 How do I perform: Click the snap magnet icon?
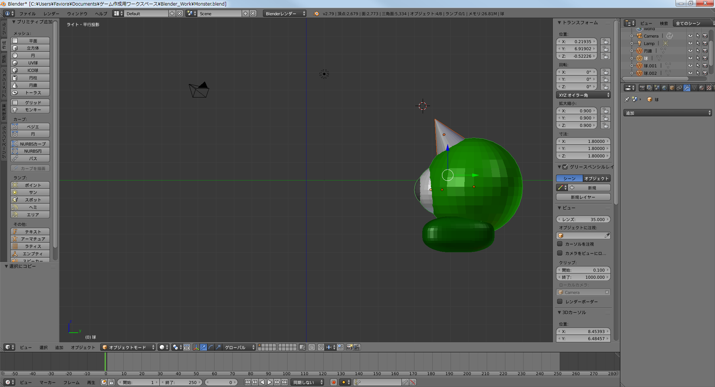tap(321, 347)
